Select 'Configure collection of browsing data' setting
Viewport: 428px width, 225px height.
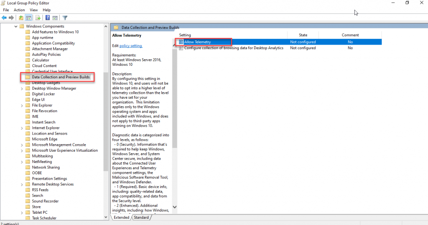[x=234, y=48]
